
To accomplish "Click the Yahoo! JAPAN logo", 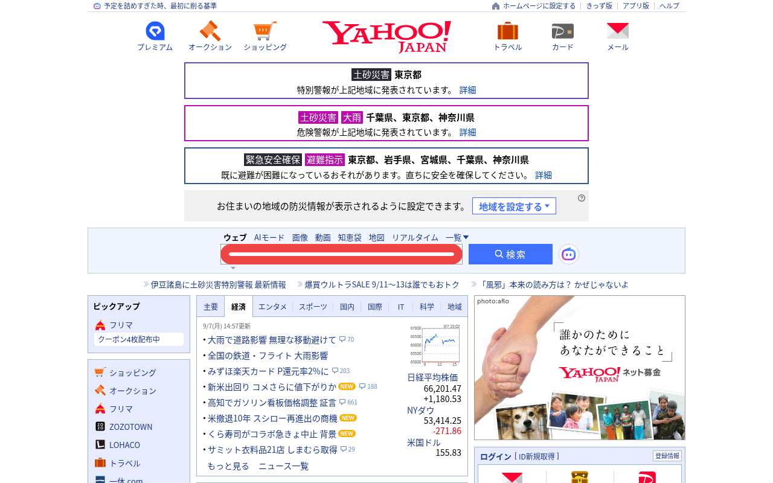I will tap(386, 37).
